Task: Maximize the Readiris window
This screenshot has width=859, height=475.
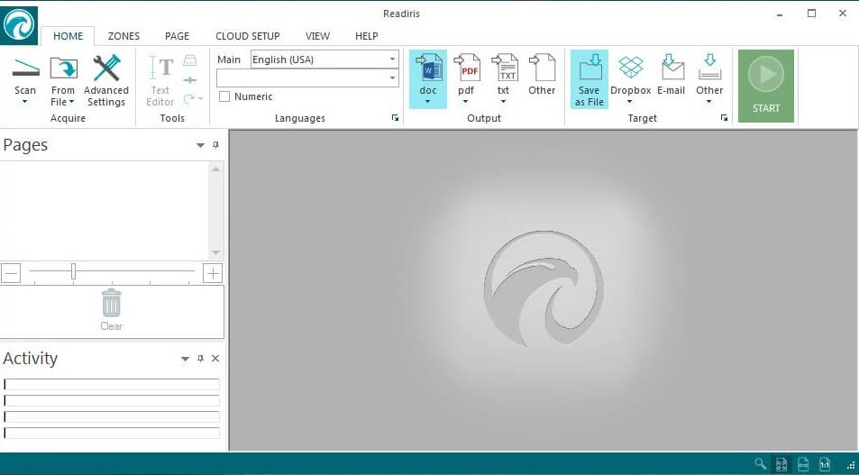Action: 812,14
